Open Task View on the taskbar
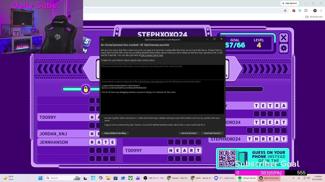This screenshot has height=182, width=325. [85, 178]
